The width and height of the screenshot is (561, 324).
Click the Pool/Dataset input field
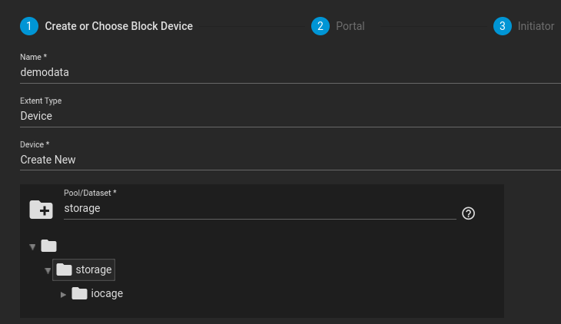coord(260,209)
